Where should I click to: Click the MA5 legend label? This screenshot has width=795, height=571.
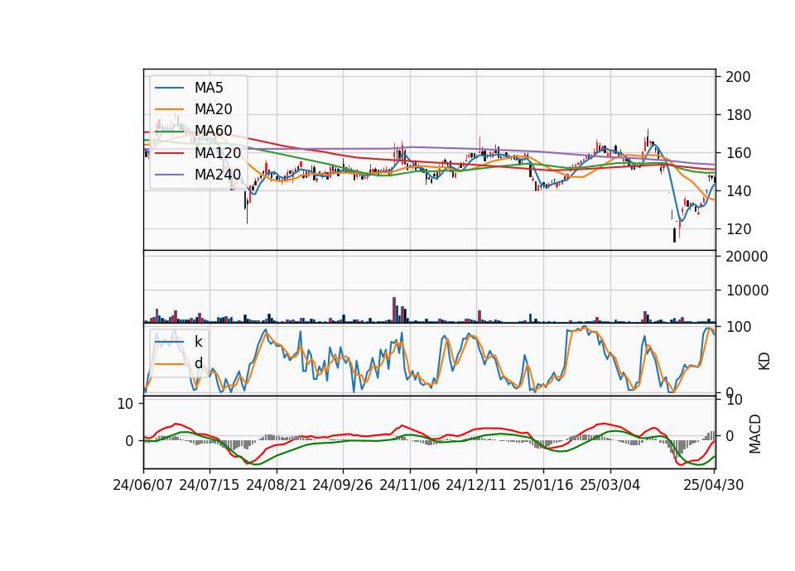pyautogui.click(x=209, y=88)
